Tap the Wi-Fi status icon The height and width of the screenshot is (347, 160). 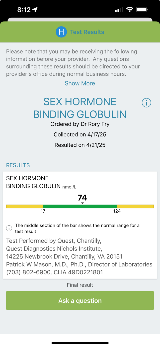pos(130,10)
